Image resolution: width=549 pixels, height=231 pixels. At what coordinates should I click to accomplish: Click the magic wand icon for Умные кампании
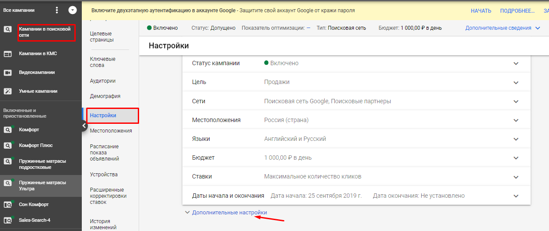[7, 91]
